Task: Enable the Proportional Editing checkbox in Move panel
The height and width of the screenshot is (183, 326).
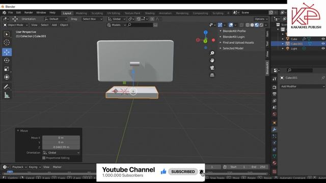Action: coord(44,158)
